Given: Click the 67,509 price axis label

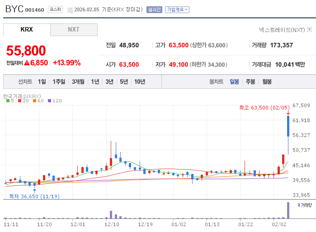Looking at the screenshot, I should coord(301,105).
